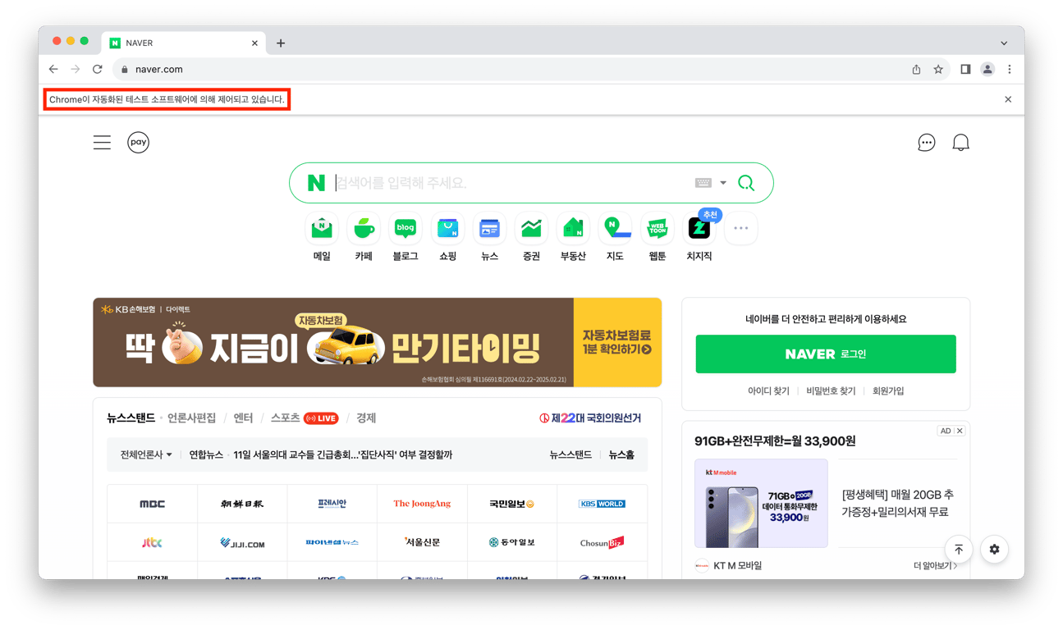Open the 지도 shortcut icon
The width and height of the screenshot is (1063, 630).
615,229
